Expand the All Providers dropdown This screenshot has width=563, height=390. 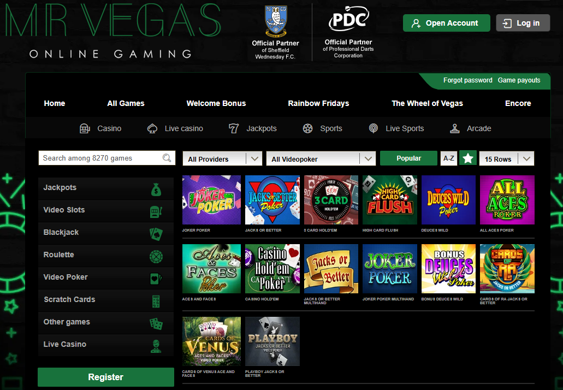tap(223, 158)
